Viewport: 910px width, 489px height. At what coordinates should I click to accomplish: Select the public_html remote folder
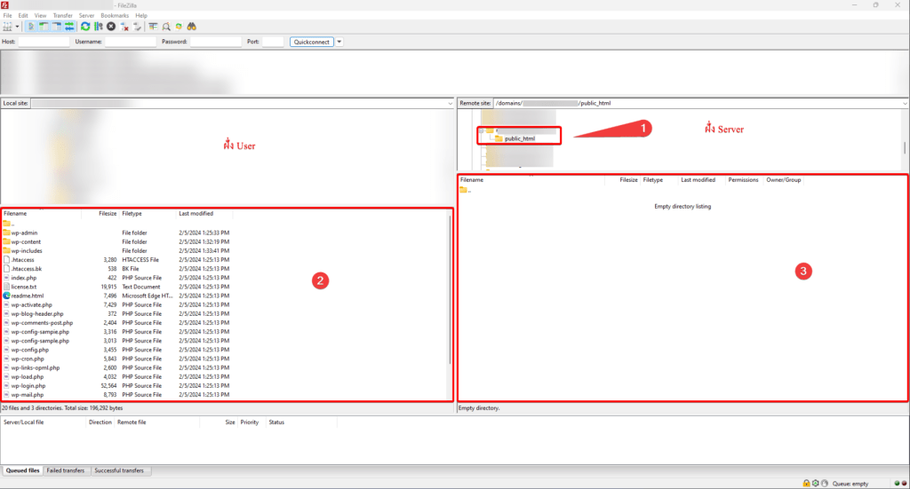(519, 138)
